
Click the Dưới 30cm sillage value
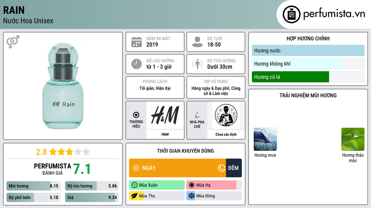click(220, 67)
